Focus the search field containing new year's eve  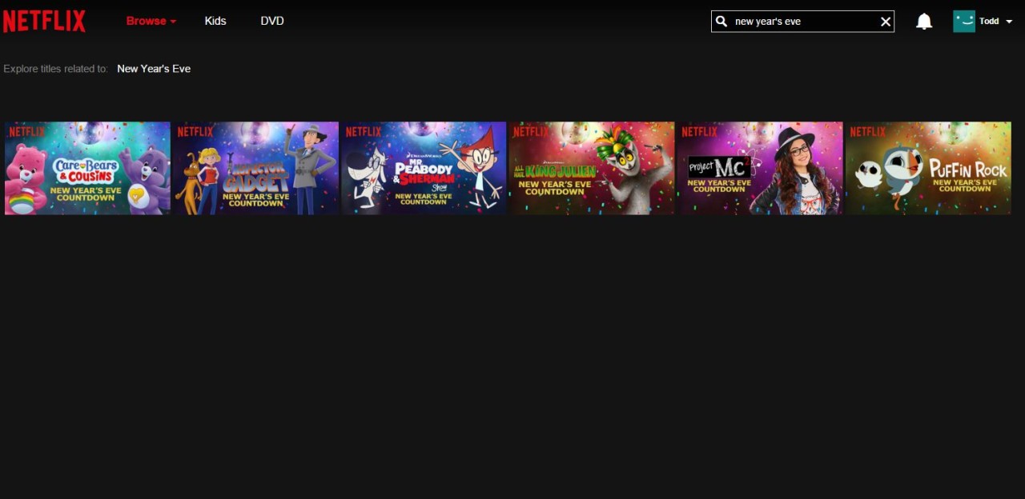point(803,22)
